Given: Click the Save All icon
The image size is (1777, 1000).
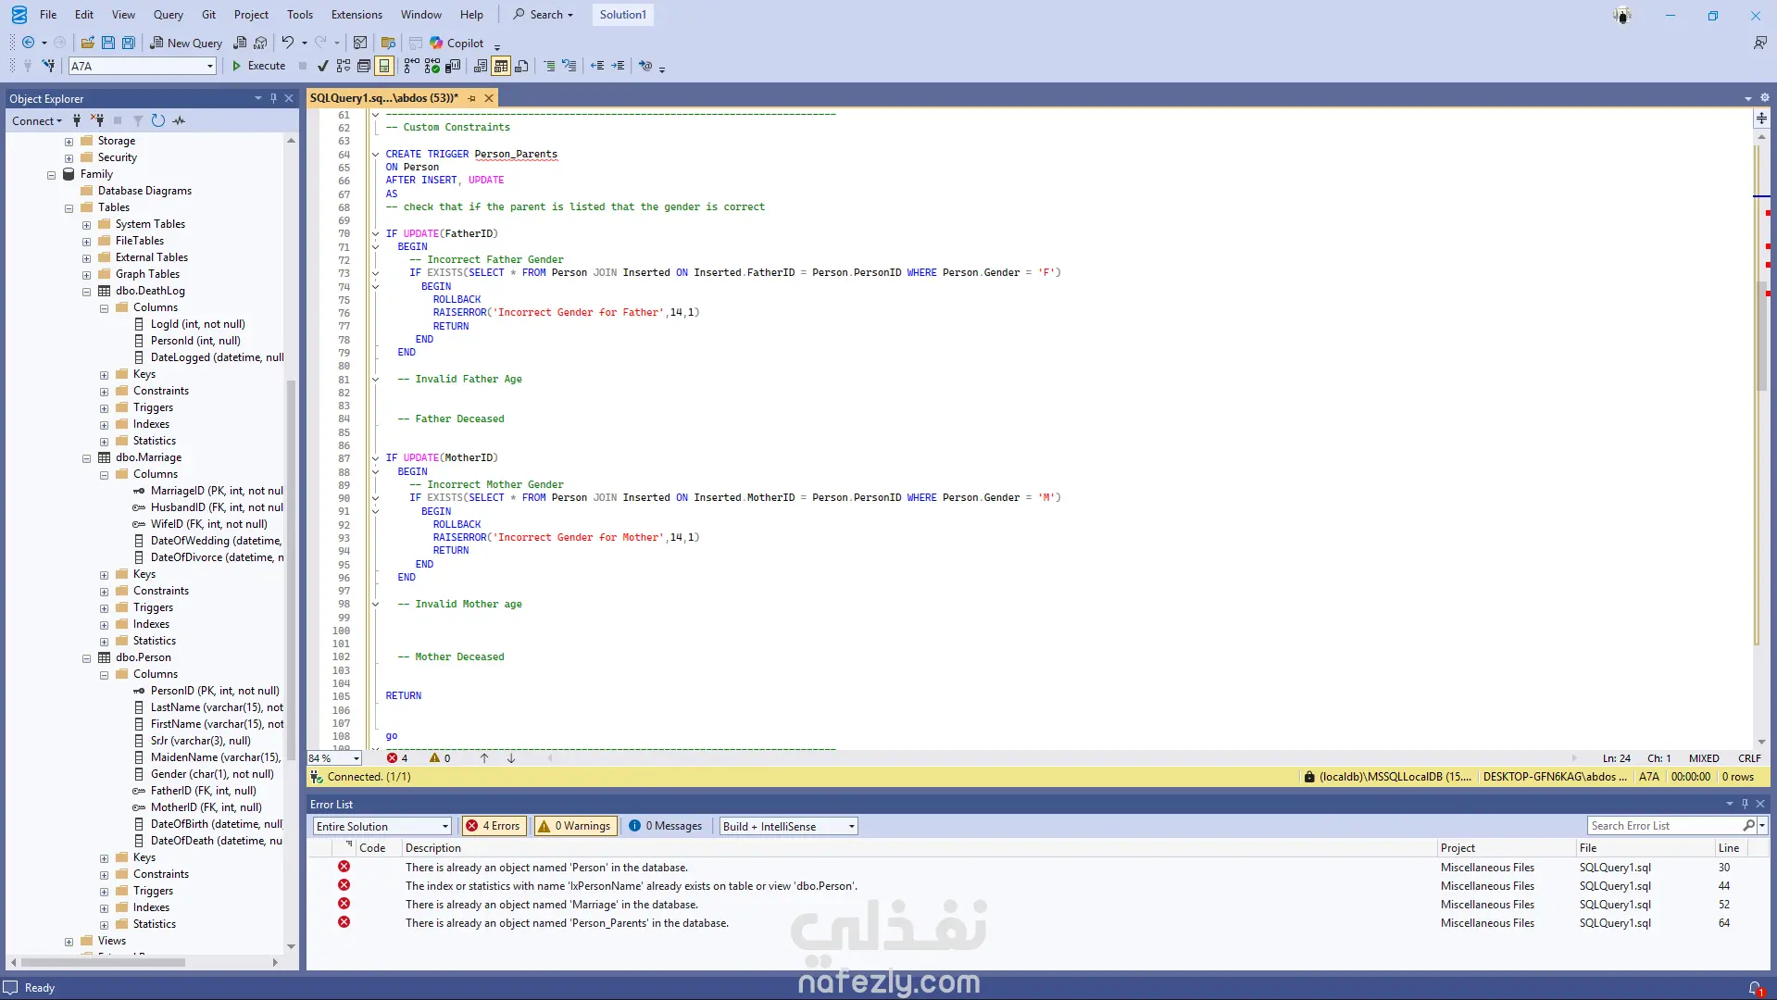Looking at the screenshot, I should pyautogui.click(x=129, y=43).
